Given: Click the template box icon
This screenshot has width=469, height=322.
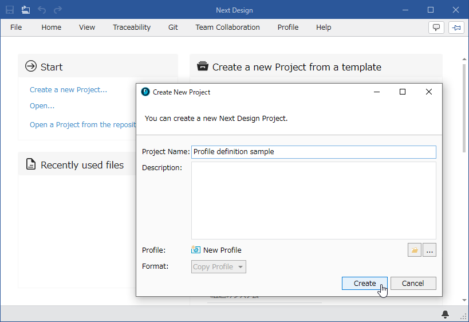Looking at the screenshot, I should click(x=203, y=66).
